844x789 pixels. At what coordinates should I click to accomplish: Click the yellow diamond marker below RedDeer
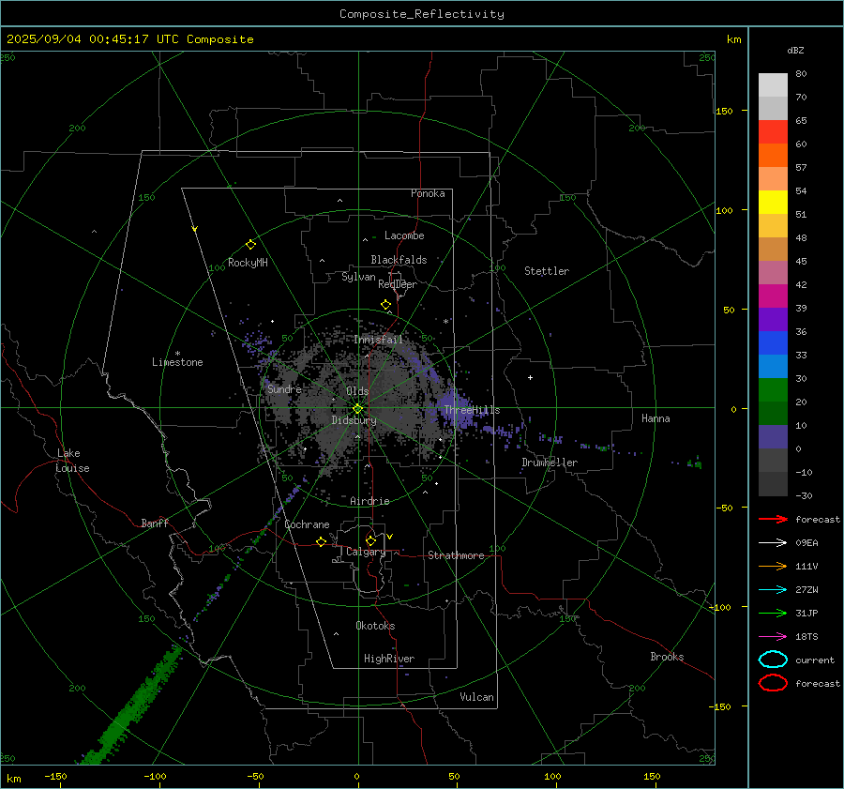386,305
